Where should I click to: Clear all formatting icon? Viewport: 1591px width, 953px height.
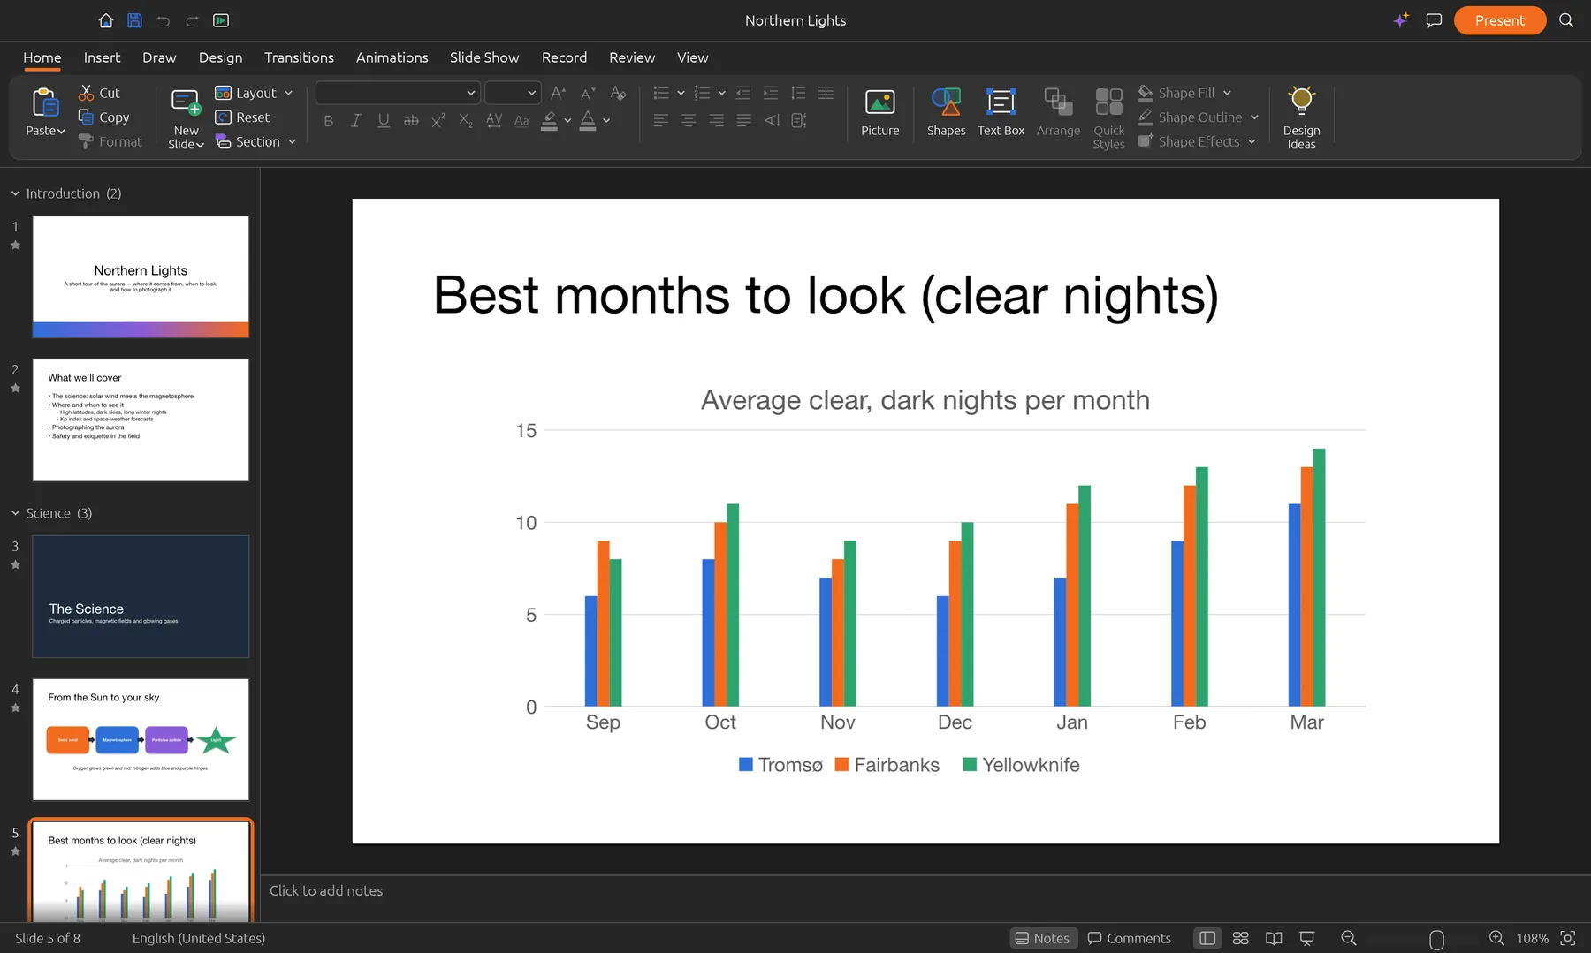coord(619,93)
